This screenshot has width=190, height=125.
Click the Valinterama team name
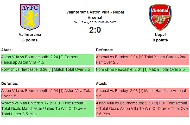[x=30, y=35]
